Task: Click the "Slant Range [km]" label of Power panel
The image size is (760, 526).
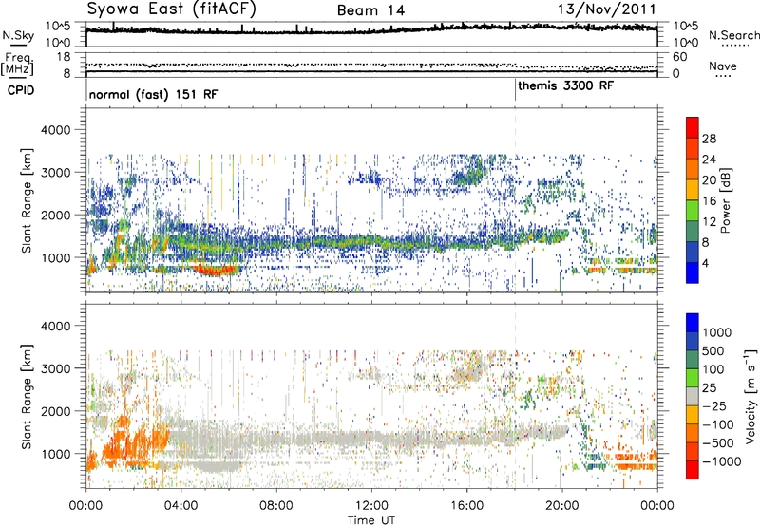Action: [x=27, y=201]
